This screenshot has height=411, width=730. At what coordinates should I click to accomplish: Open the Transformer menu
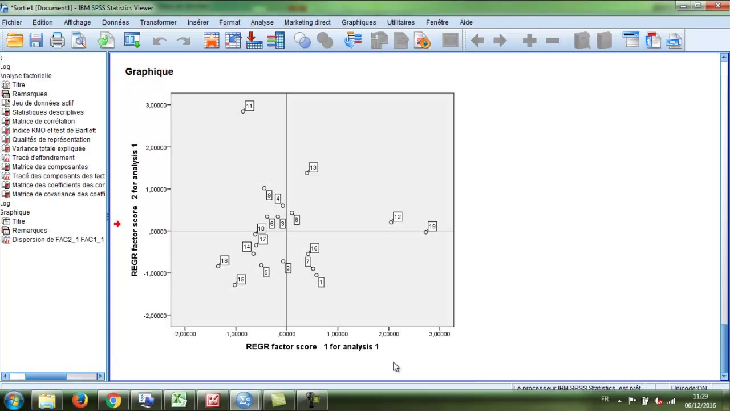(158, 22)
